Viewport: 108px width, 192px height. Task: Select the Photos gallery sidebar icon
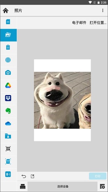[x=8, y=35]
